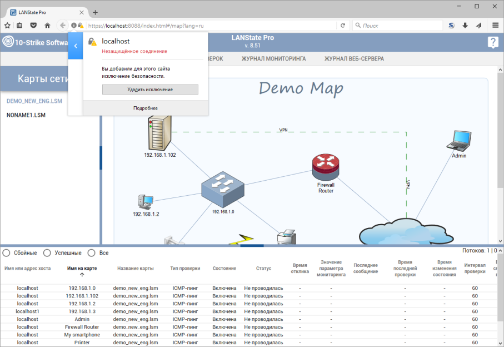Click the Тип проверки column header
Viewport: 504px width, 347px height.
coord(185,268)
